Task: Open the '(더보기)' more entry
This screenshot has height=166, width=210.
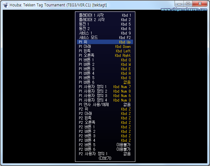Action: pyautogui.click(x=105, y=158)
